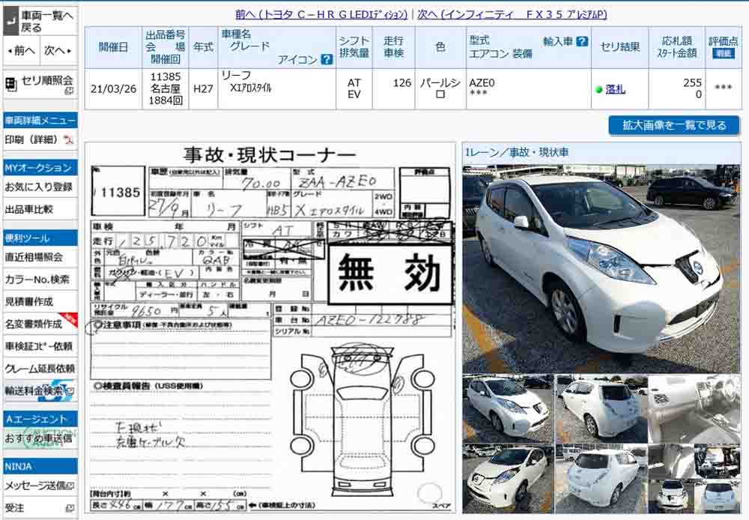Click the popup icon beside メッセージ送信
Image resolution: width=749 pixels, height=520 pixels.
click(71, 486)
